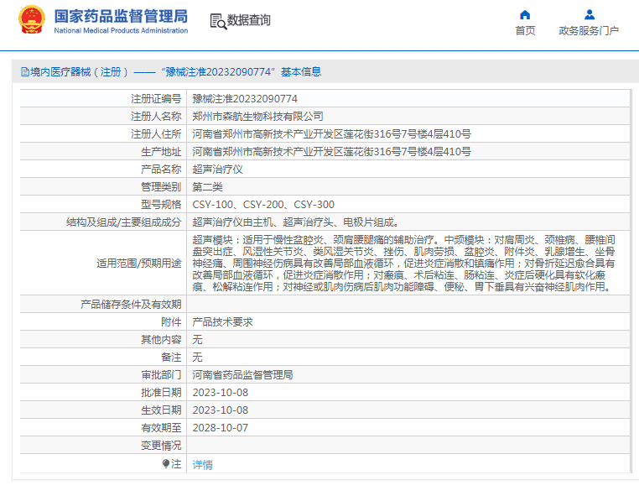This screenshot has height=496, width=639.
Task: Click 生效日期 value 2023-10-08
Action: pyautogui.click(x=220, y=410)
